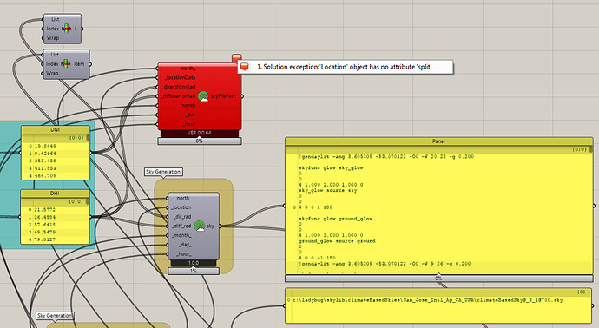Click the List Item icon on the second node
The width and height of the screenshot is (599, 328).
(x=67, y=63)
